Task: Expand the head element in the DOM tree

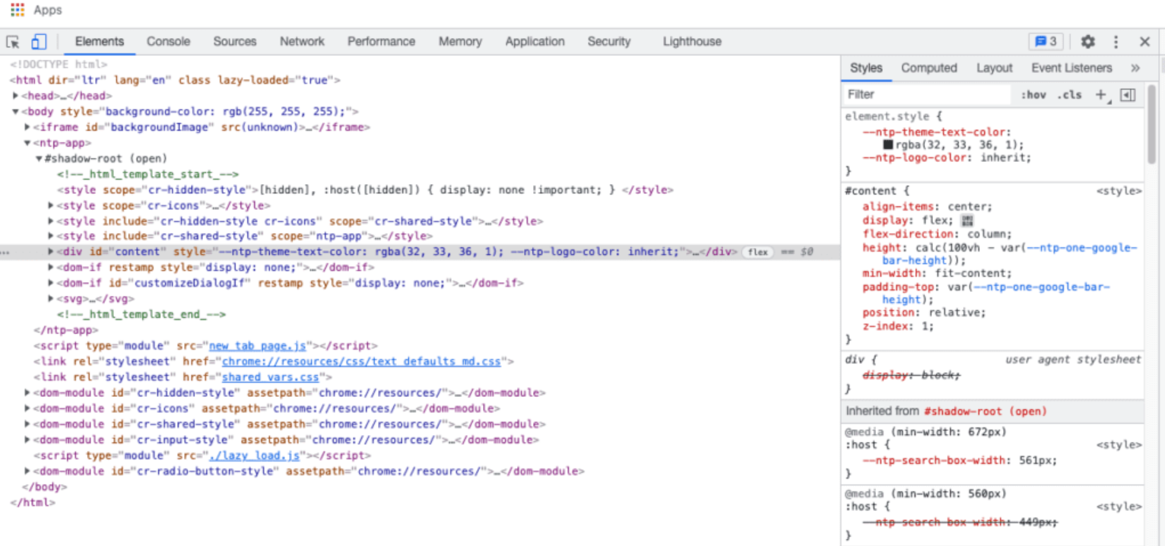Action: tap(15, 95)
